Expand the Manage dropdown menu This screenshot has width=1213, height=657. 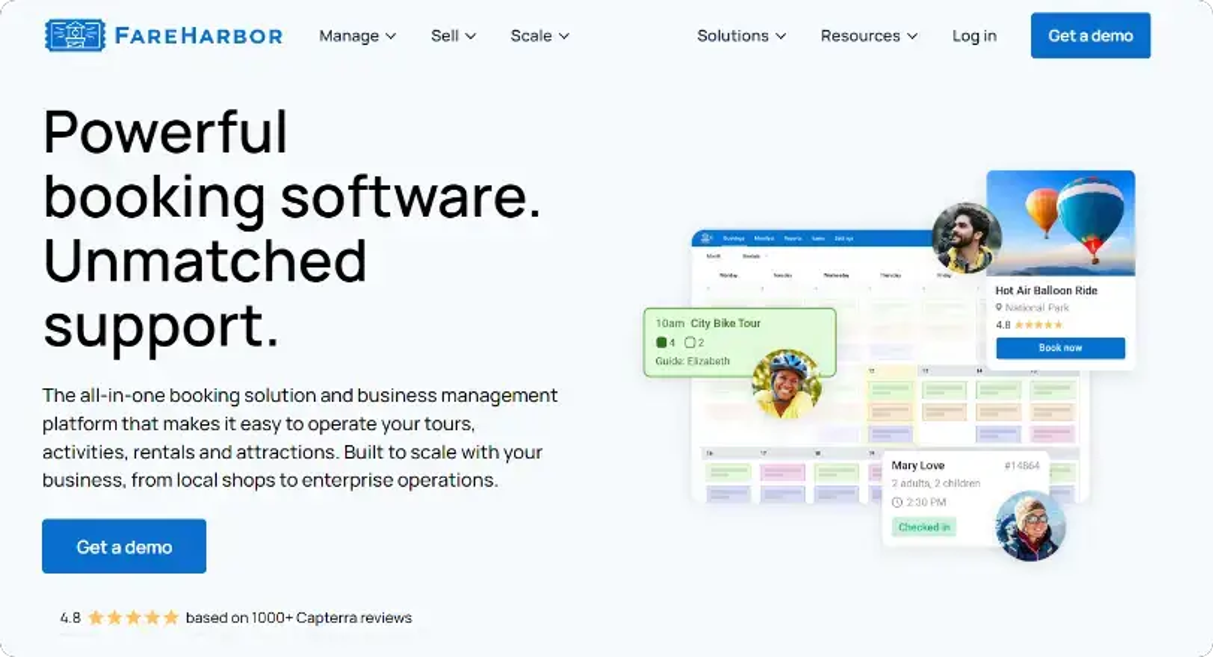[x=357, y=36]
